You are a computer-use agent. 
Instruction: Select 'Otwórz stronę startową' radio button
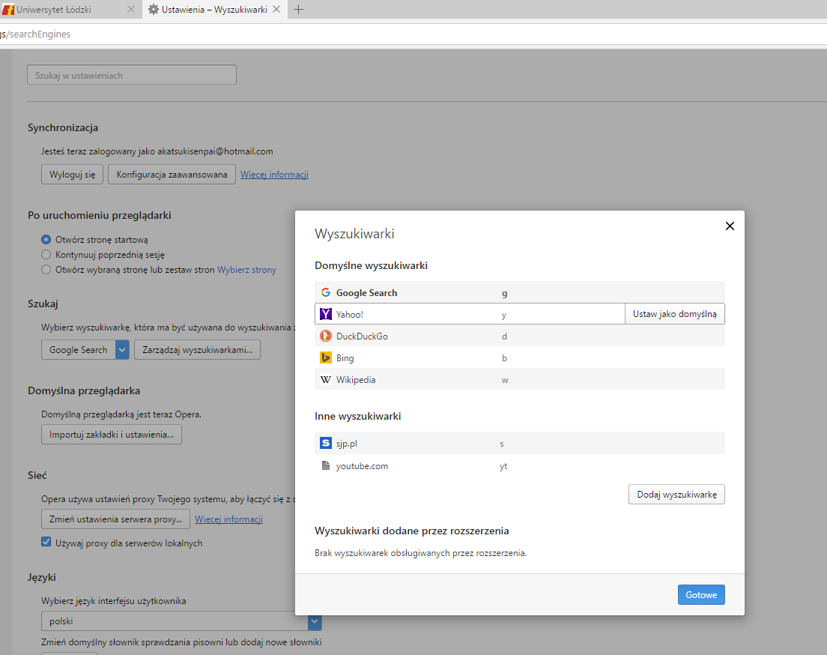click(46, 240)
